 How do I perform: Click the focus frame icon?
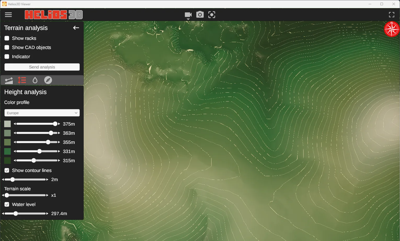(x=212, y=15)
